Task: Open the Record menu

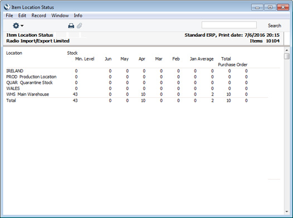Action: [x=38, y=16]
